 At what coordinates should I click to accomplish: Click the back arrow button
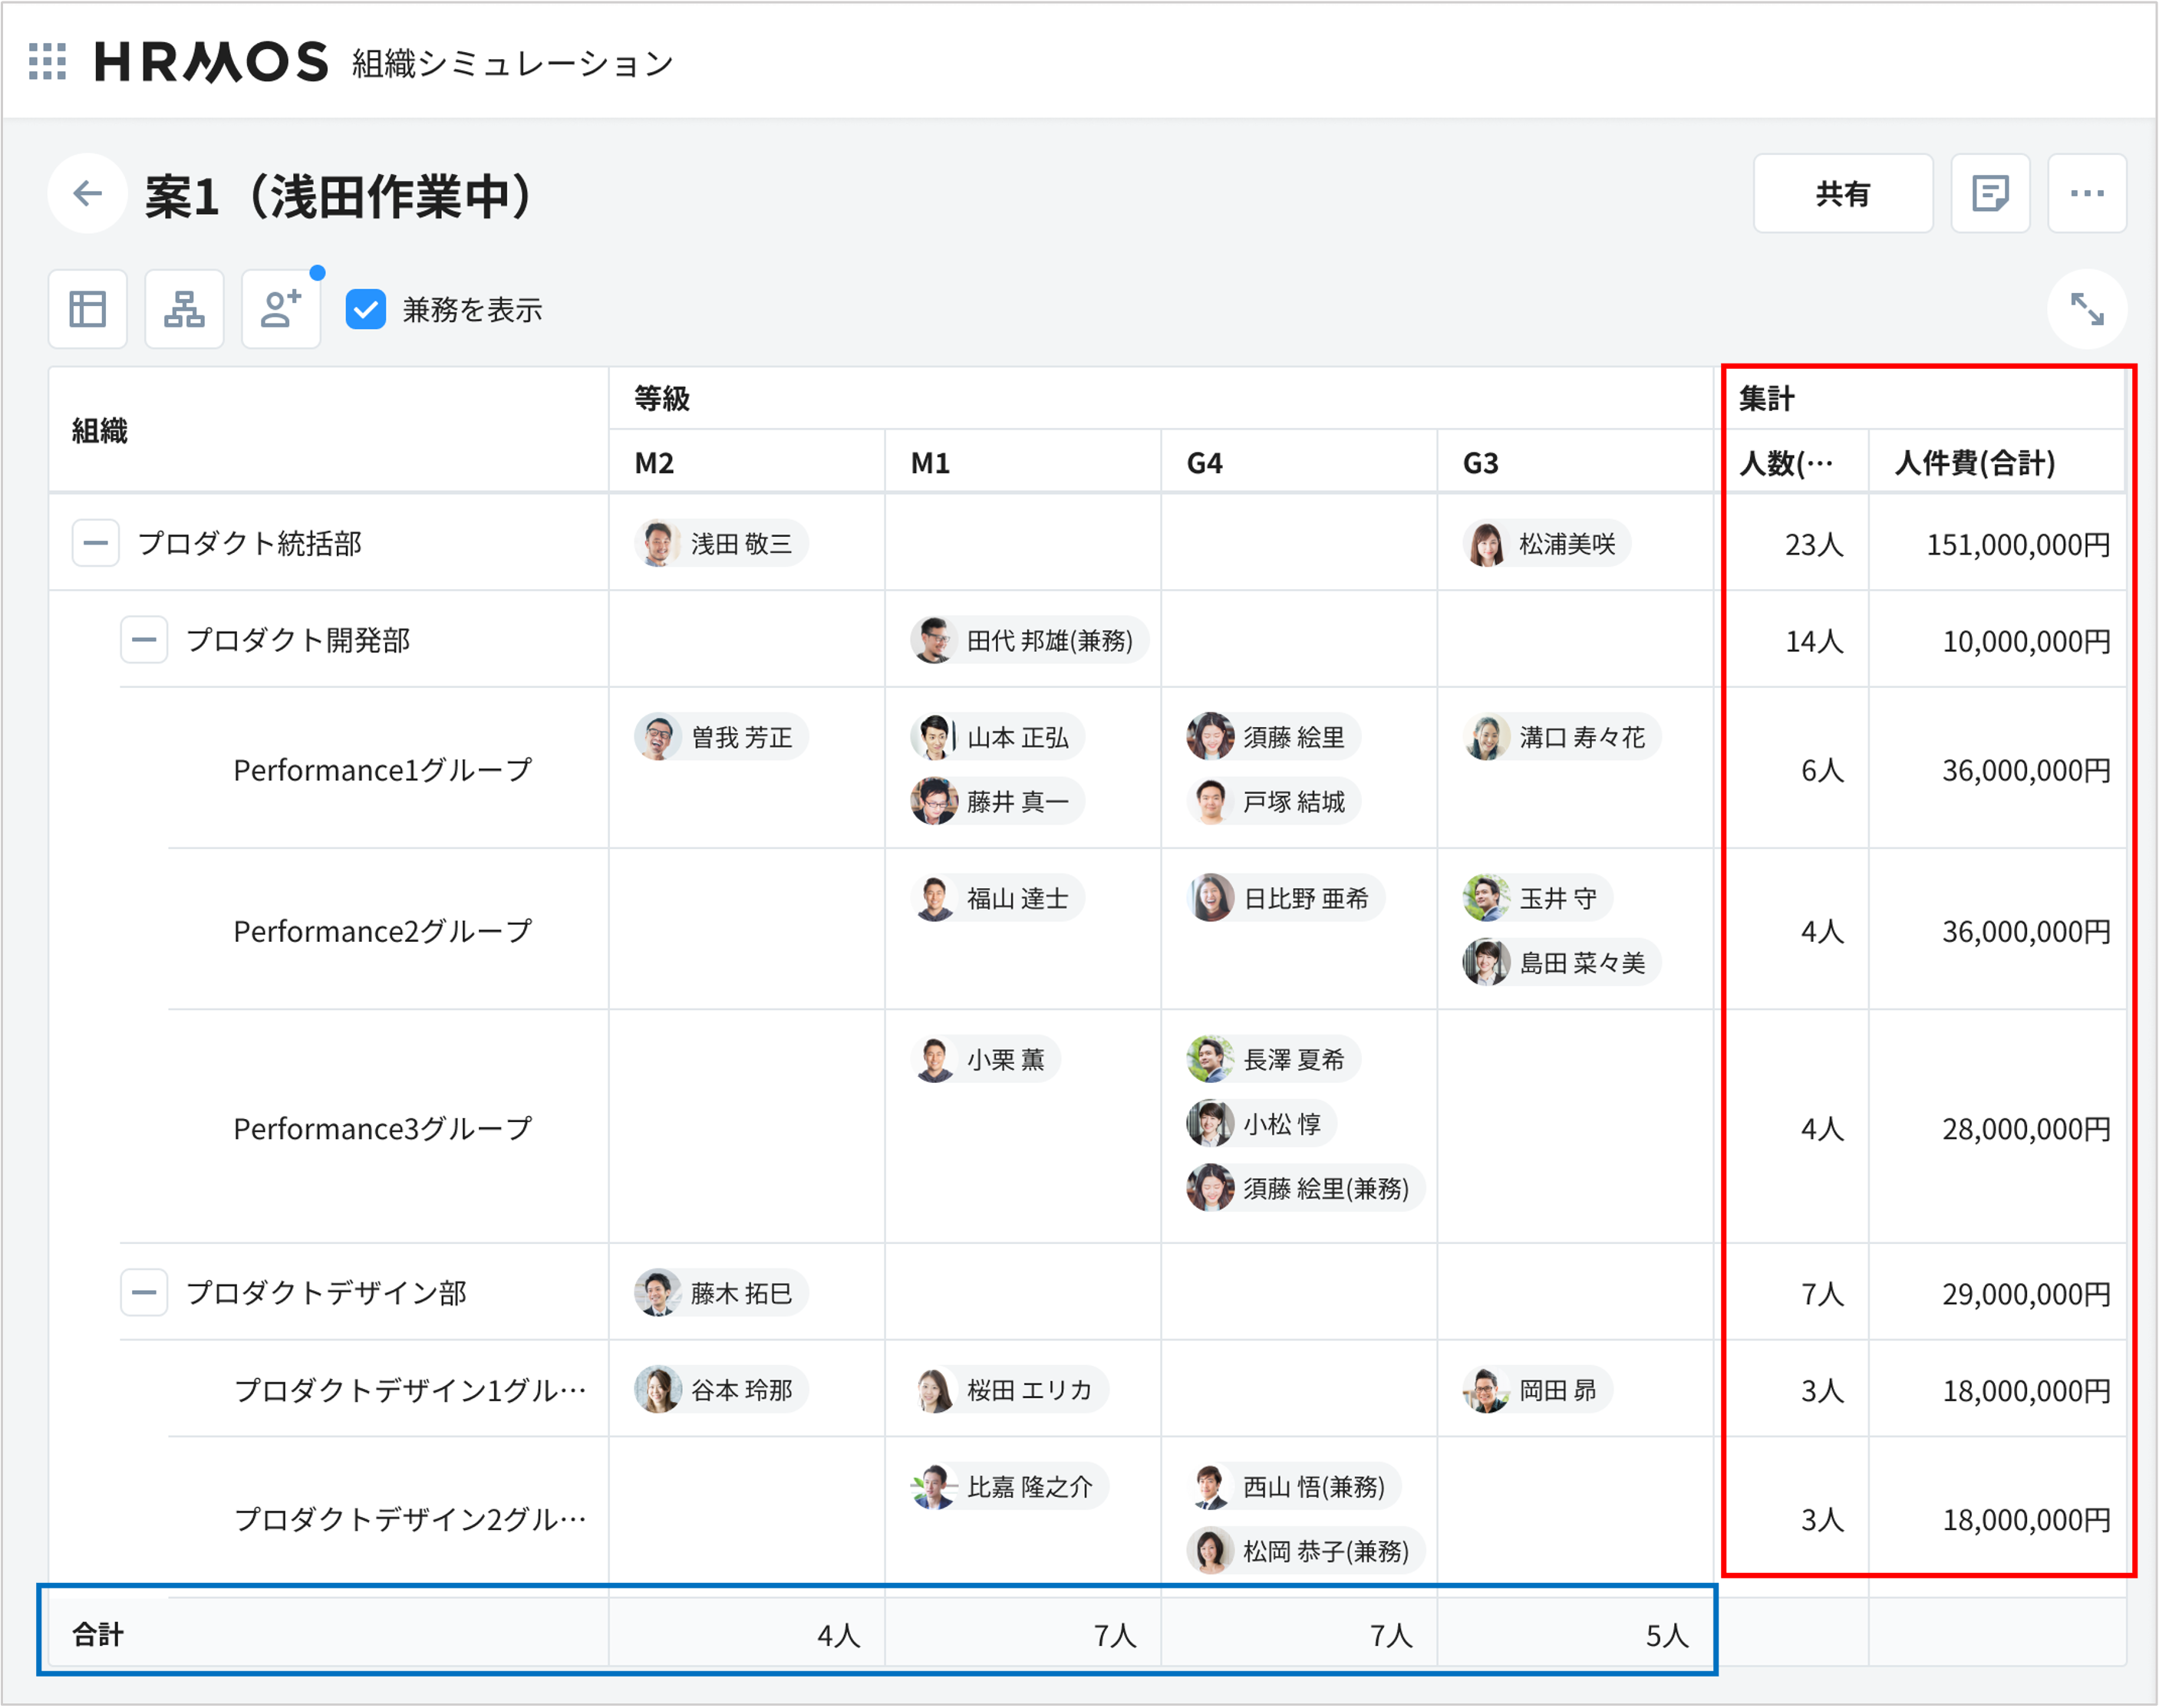(88, 193)
